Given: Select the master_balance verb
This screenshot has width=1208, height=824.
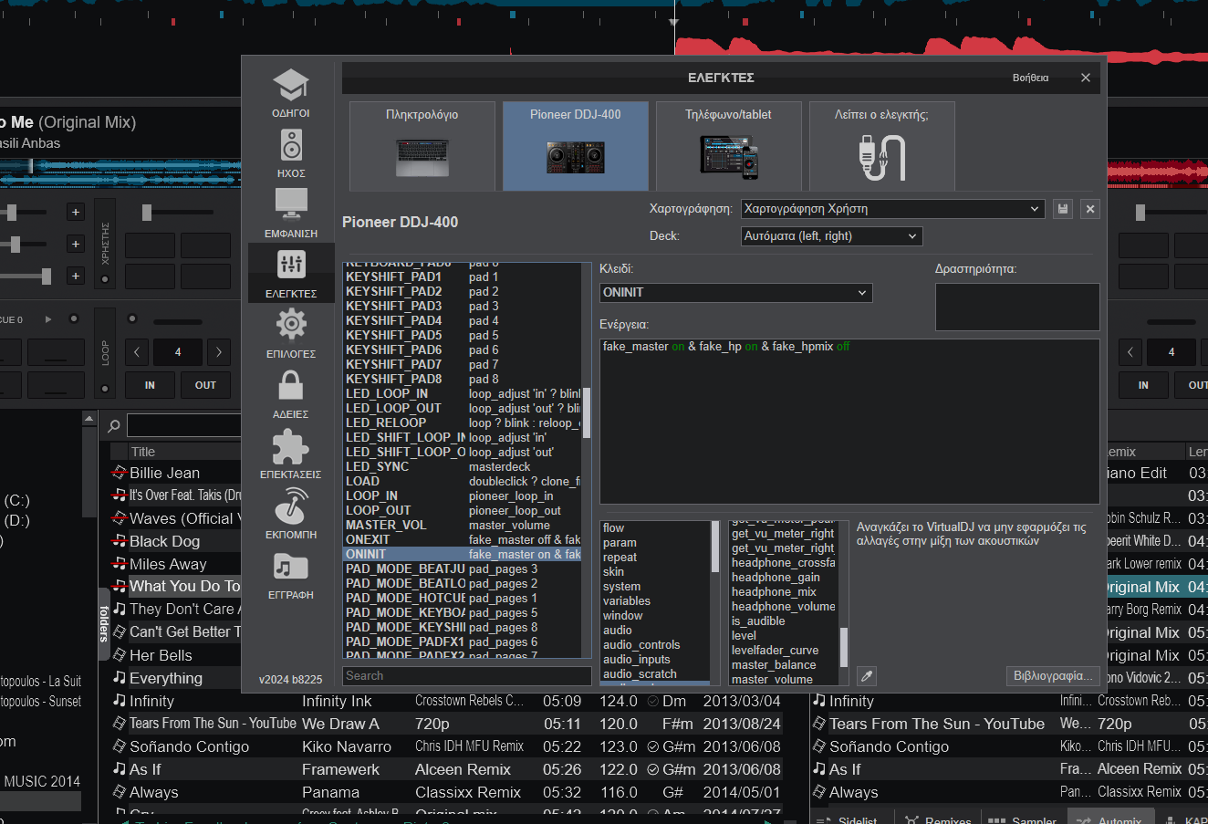Looking at the screenshot, I should tap(784, 665).
